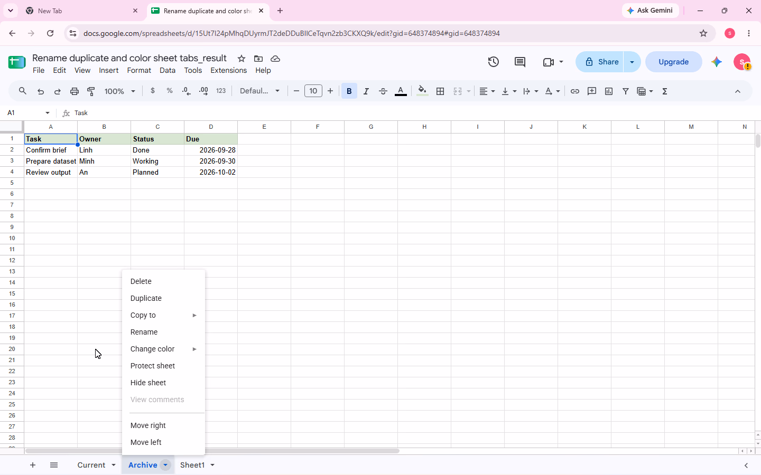
Task: Open the comments history panel
Action: tap(520, 62)
